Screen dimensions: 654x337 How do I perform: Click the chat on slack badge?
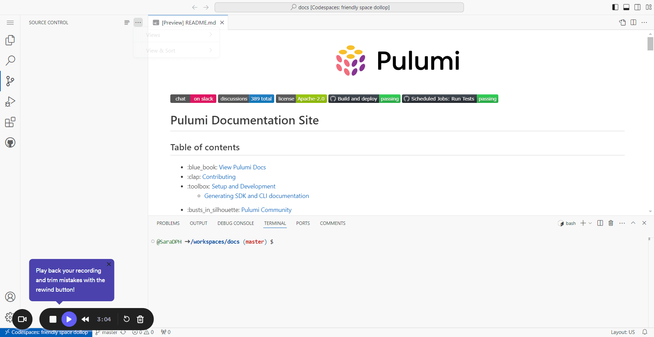(193, 99)
